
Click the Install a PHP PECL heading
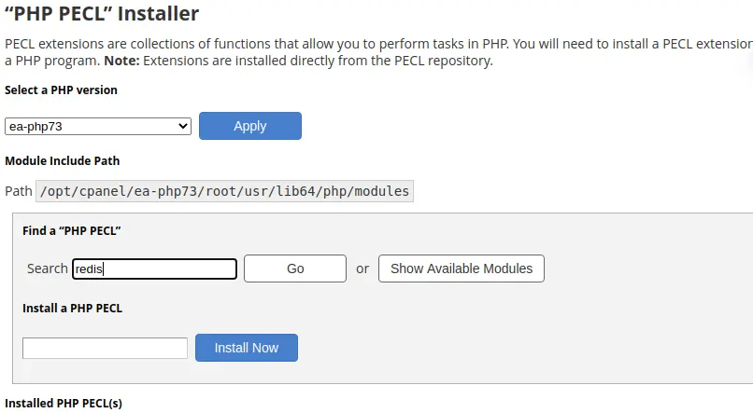73,308
